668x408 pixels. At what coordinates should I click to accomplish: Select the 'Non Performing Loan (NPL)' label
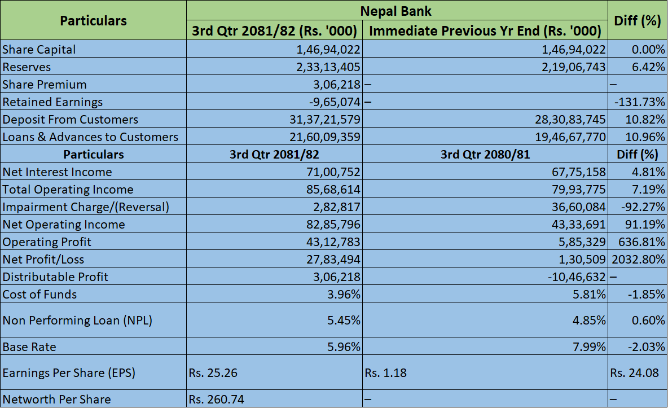[x=77, y=320]
